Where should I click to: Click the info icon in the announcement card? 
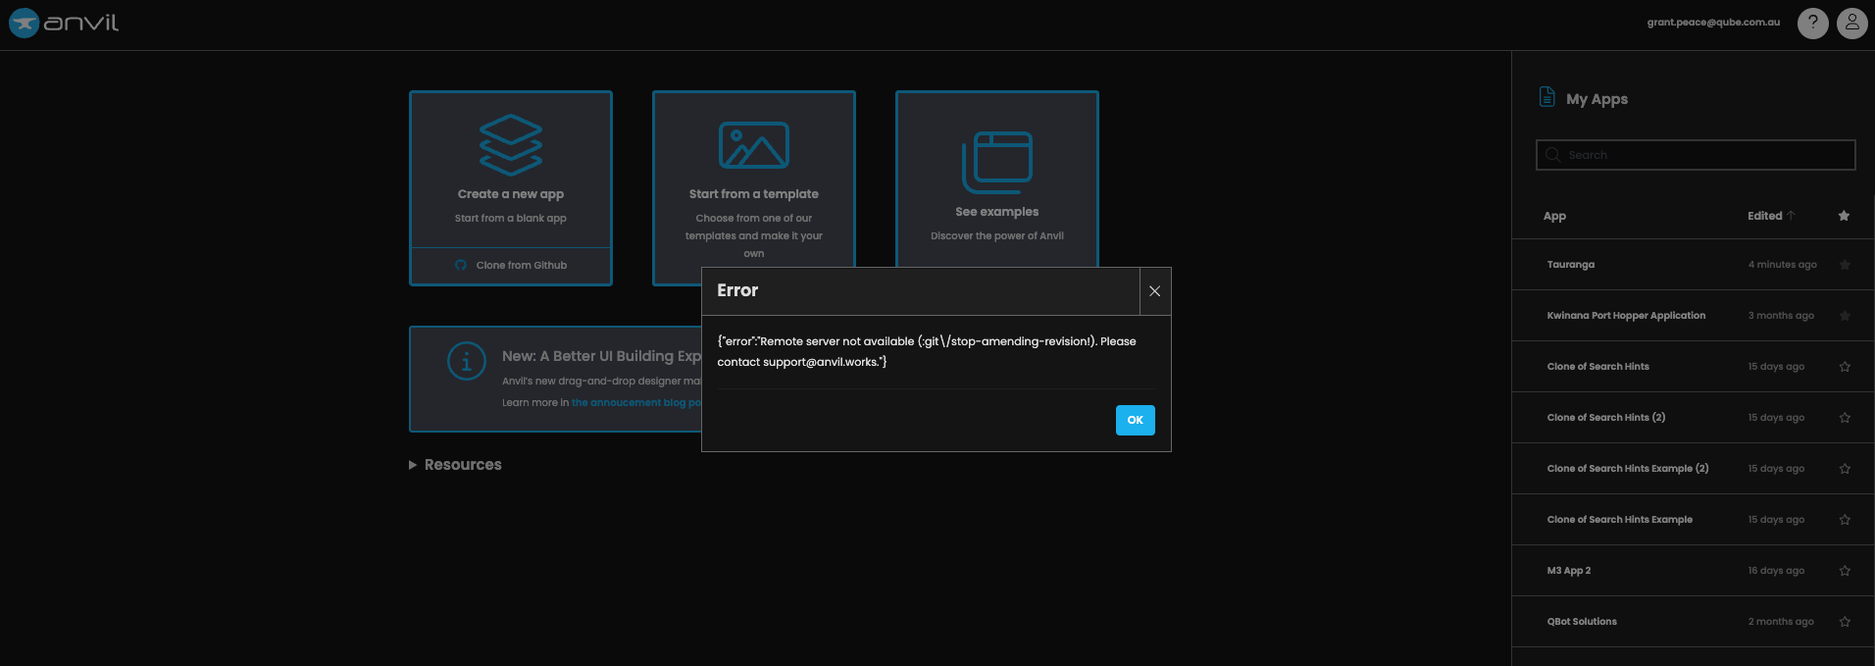[x=467, y=361]
